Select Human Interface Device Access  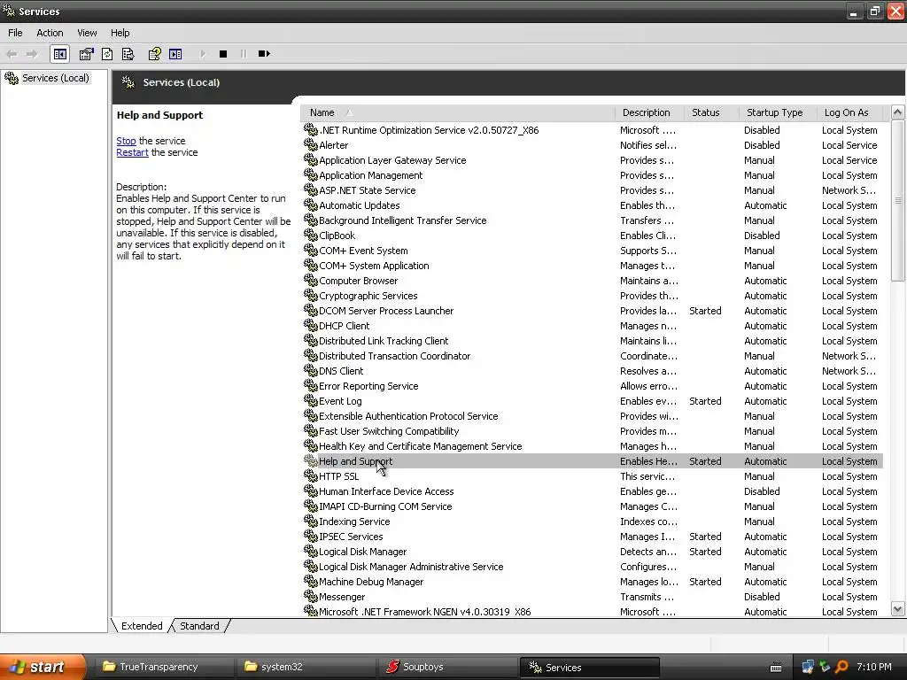click(591, 491)
